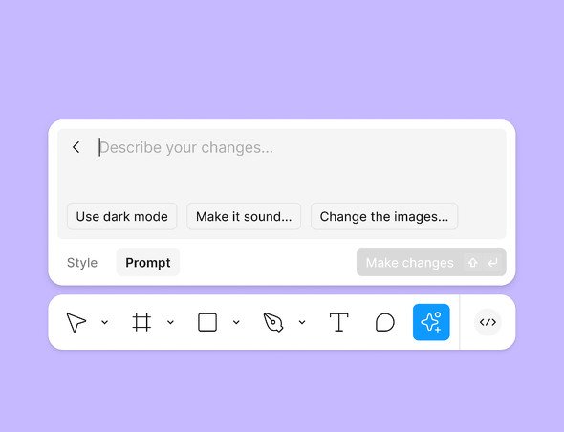
Task: Switch to the Style tab
Action: coord(82,263)
